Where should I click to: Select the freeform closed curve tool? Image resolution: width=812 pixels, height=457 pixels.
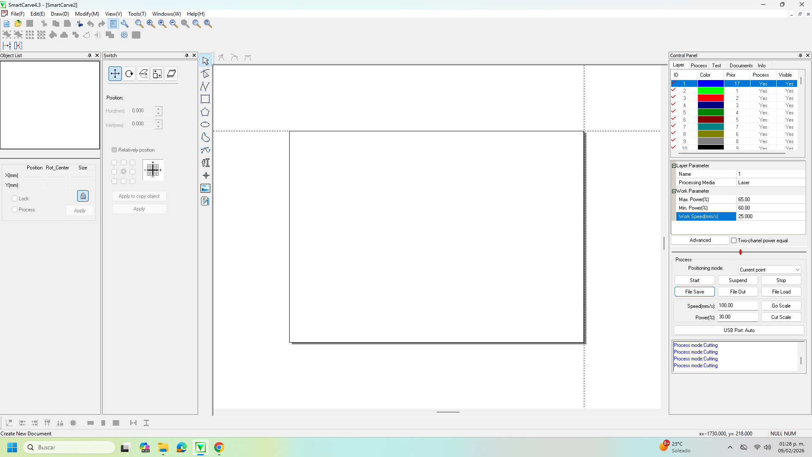click(x=205, y=137)
